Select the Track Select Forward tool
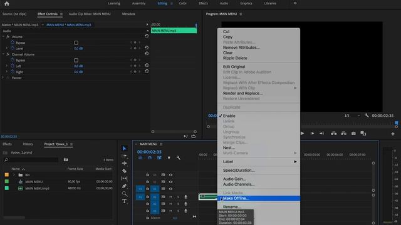 click(124, 156)
